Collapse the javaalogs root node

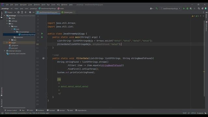pos(5,16)
